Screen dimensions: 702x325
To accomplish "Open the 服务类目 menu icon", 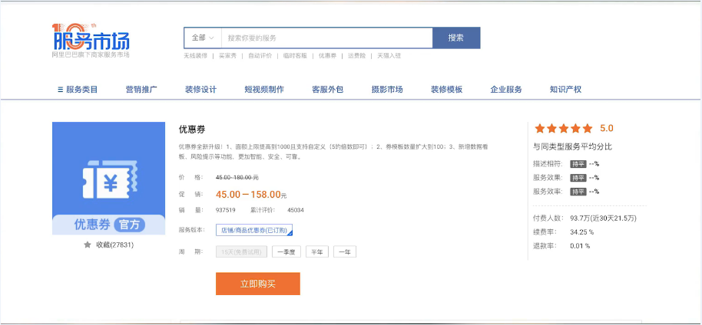I will (x=61, y=90).
